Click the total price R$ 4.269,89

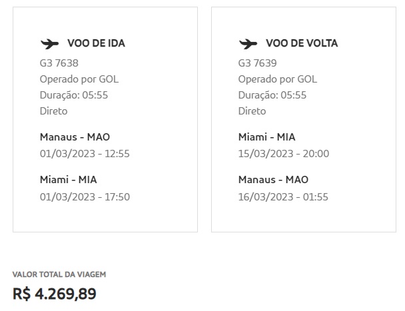pyautogui.click(x=55, y=294)
